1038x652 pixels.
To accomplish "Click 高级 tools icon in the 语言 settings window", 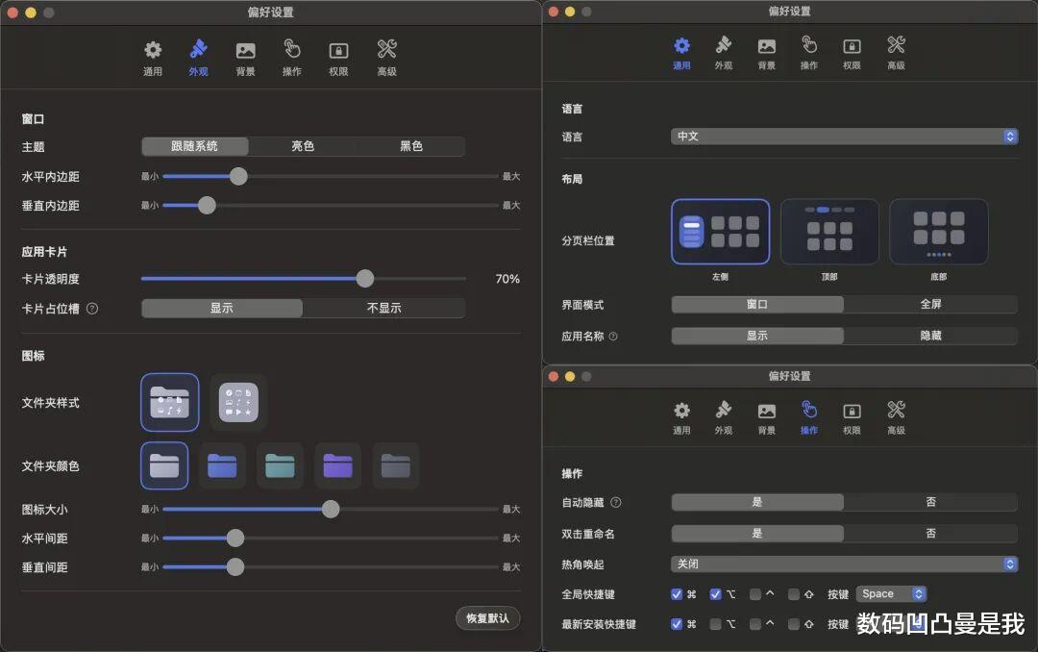I will pyautogui.click(x=897, y=45).
